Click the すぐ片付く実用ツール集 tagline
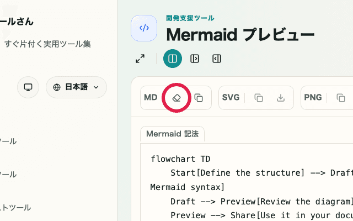 (47, 44)
